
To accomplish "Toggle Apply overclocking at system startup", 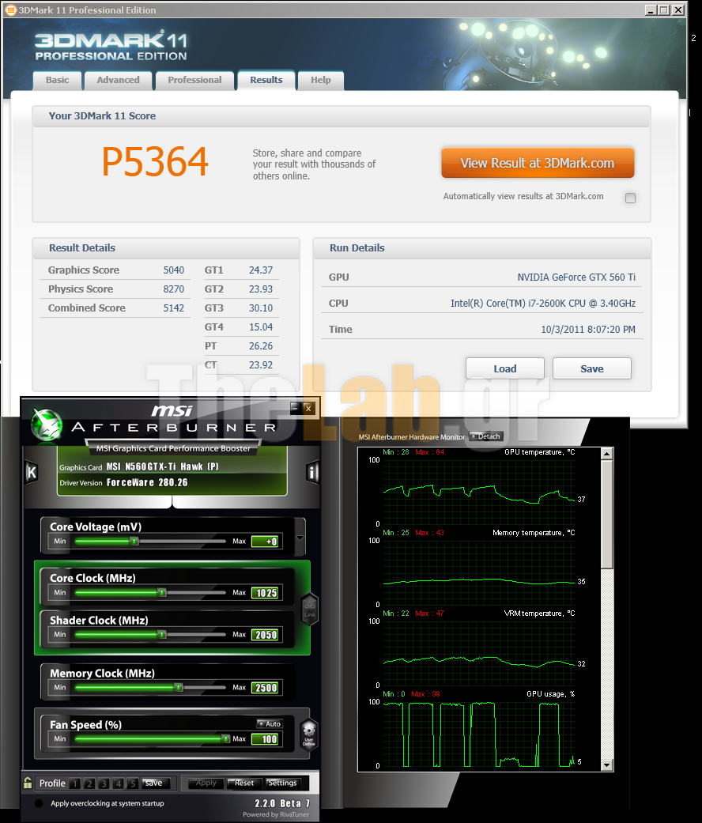I will click(38, 803).
